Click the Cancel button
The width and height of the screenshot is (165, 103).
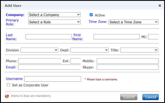coord(150,97)
